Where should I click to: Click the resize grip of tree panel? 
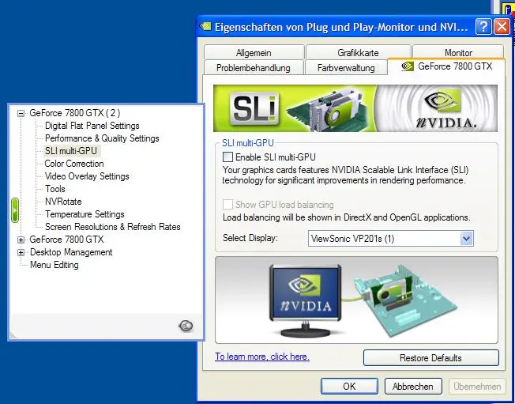click(13, 335)
